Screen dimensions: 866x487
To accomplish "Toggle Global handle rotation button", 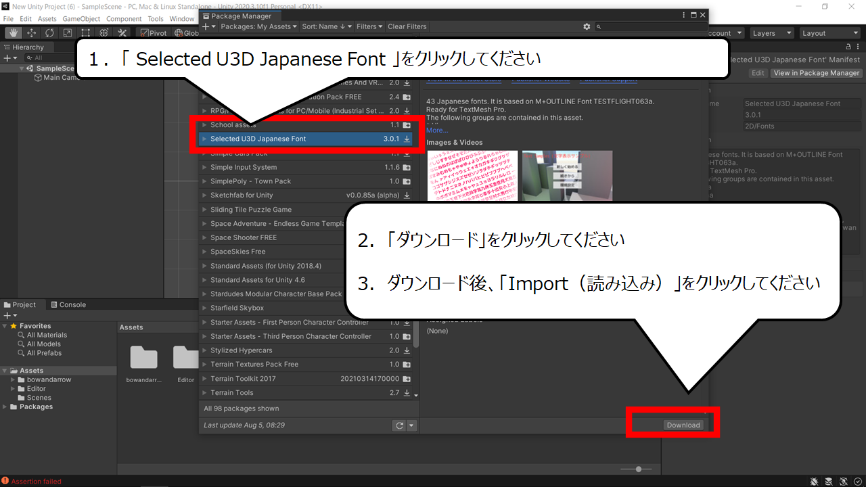I will click(x=185, y=32).
